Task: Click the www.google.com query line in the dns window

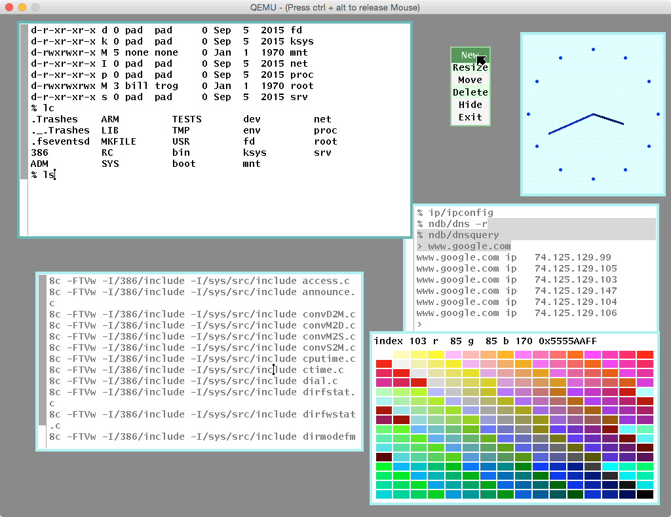Action: (465, 246)
